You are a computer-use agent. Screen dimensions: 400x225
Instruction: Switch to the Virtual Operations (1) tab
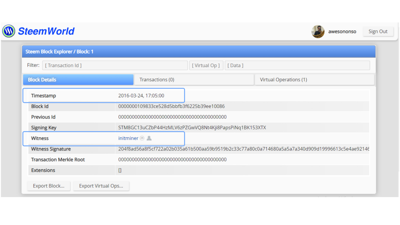click(x=315, y=80)
